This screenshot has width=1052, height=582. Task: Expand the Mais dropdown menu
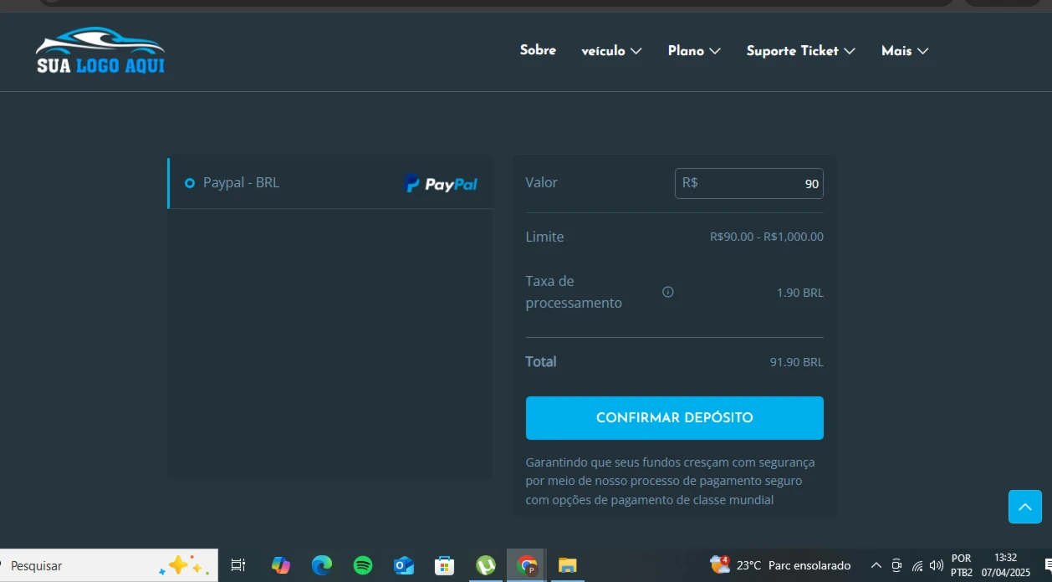click(905, 51)
